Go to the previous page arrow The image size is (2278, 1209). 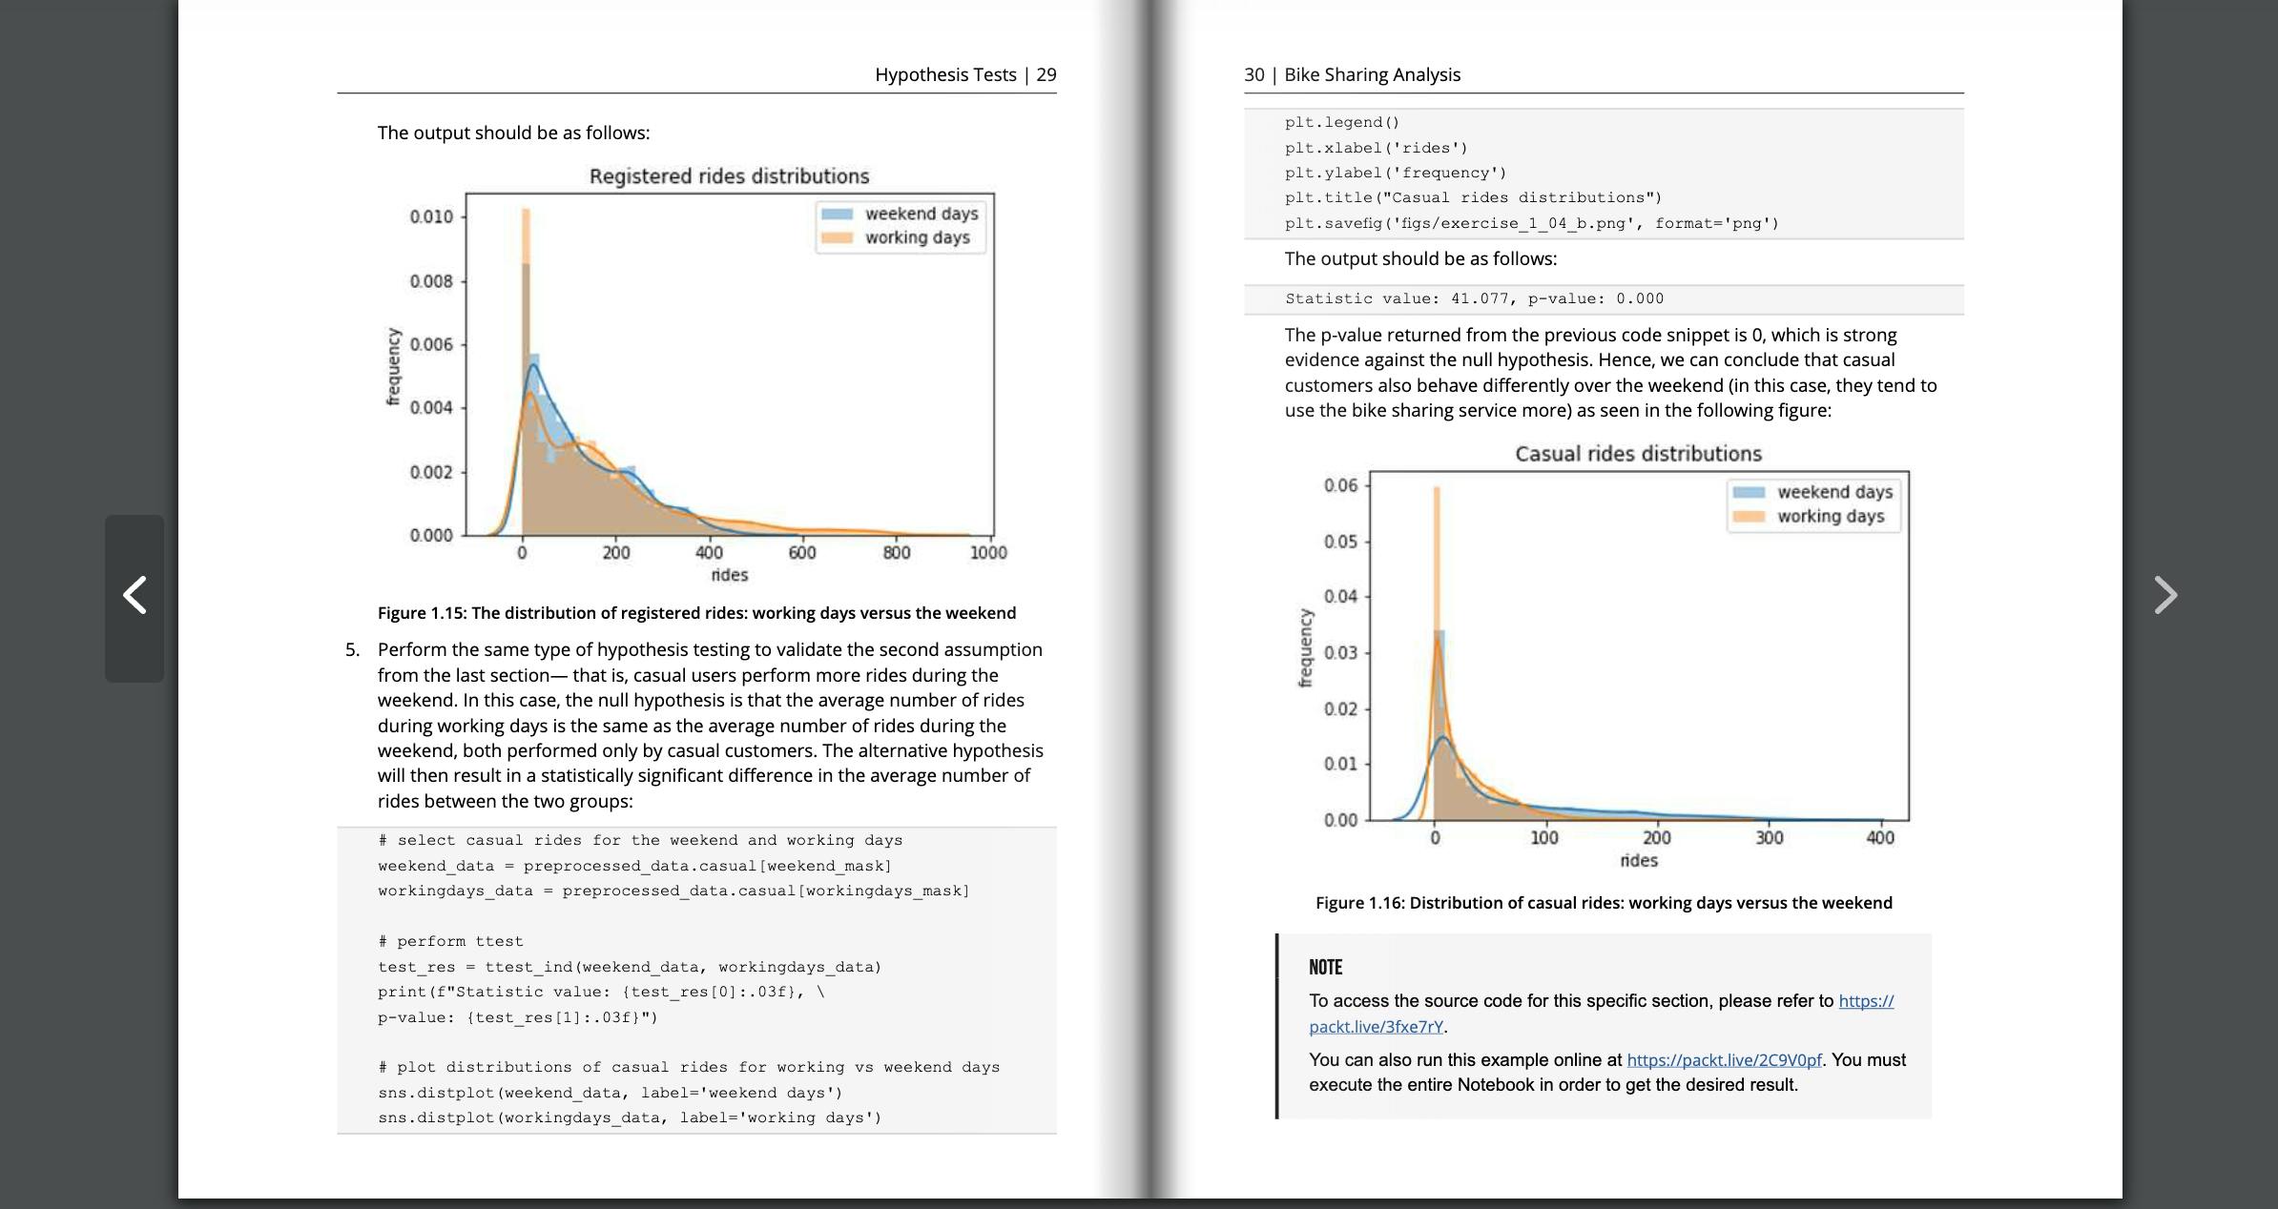point(135,596)
